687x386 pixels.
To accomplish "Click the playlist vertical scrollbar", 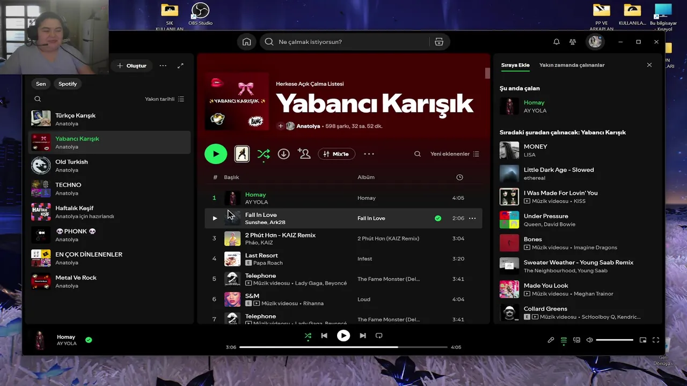I will (487, 73).
